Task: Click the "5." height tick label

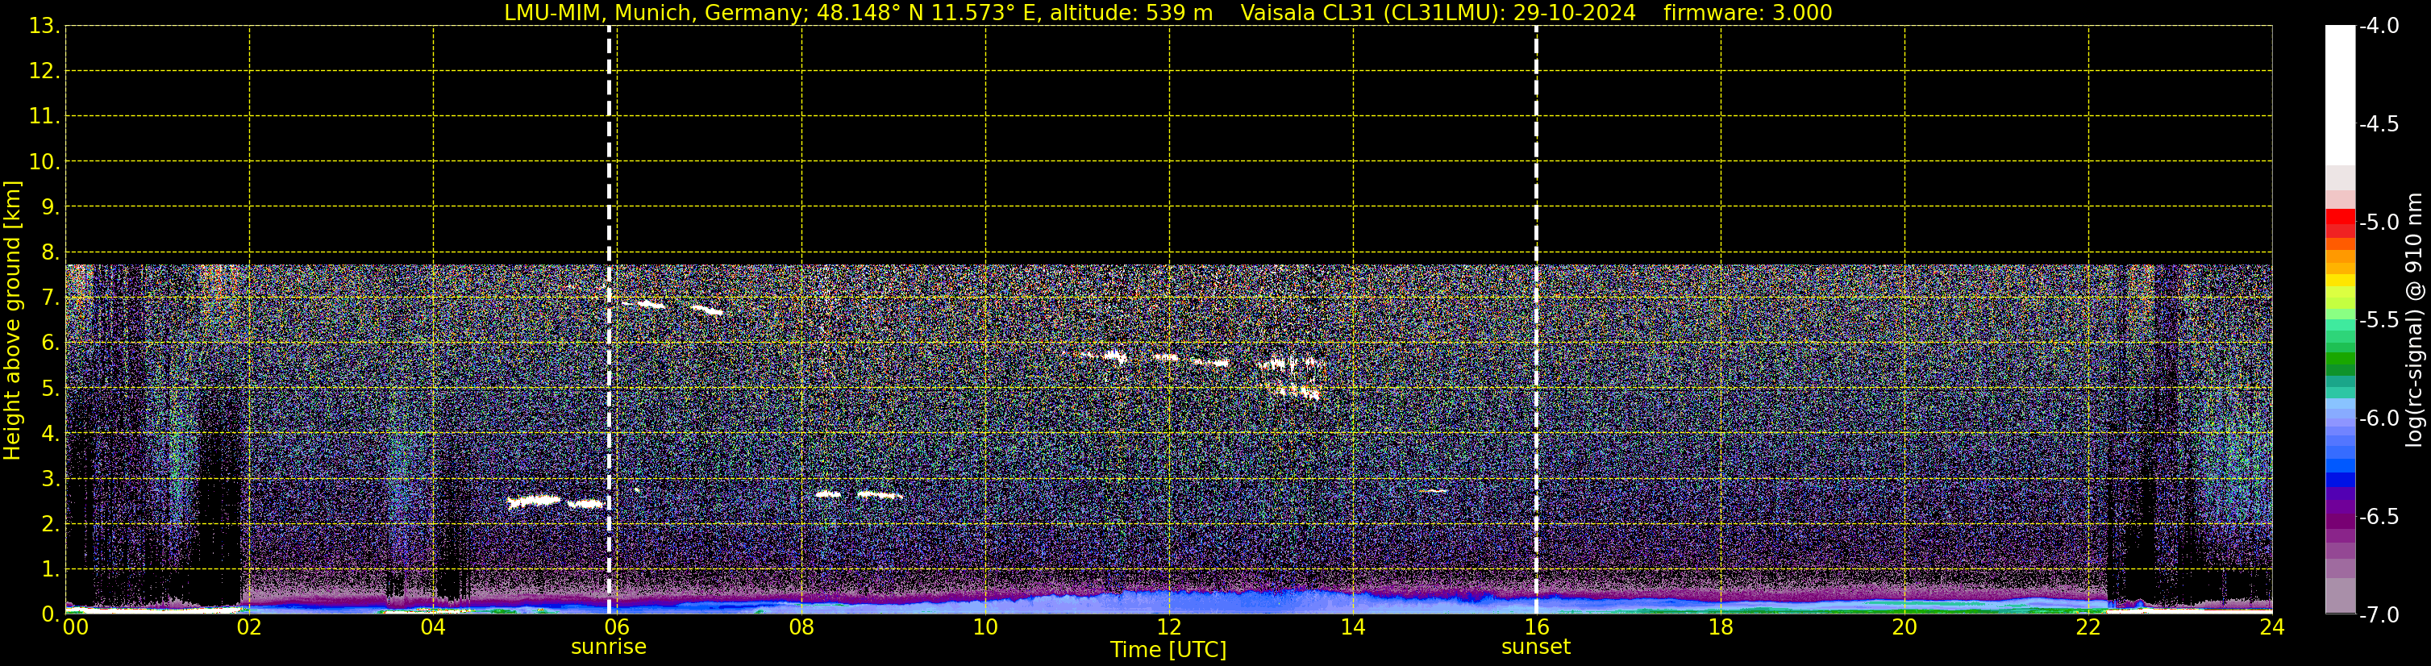Action: [x=50, y=389]
